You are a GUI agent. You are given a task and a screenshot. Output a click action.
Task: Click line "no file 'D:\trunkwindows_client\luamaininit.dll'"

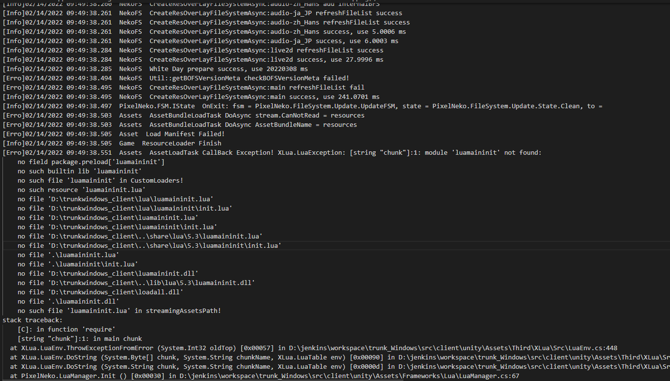click(108, 273)
